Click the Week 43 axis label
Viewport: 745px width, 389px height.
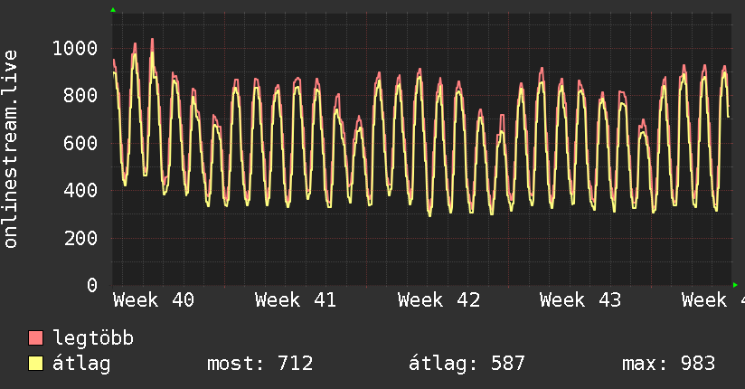click(x=580, y=300)
